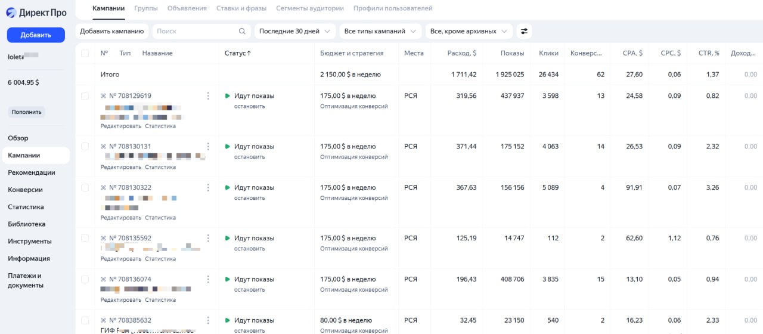Screen dimensions: 763x334
Task: Tick the select-all checkbox in table header
Action: tap(85, 53)
